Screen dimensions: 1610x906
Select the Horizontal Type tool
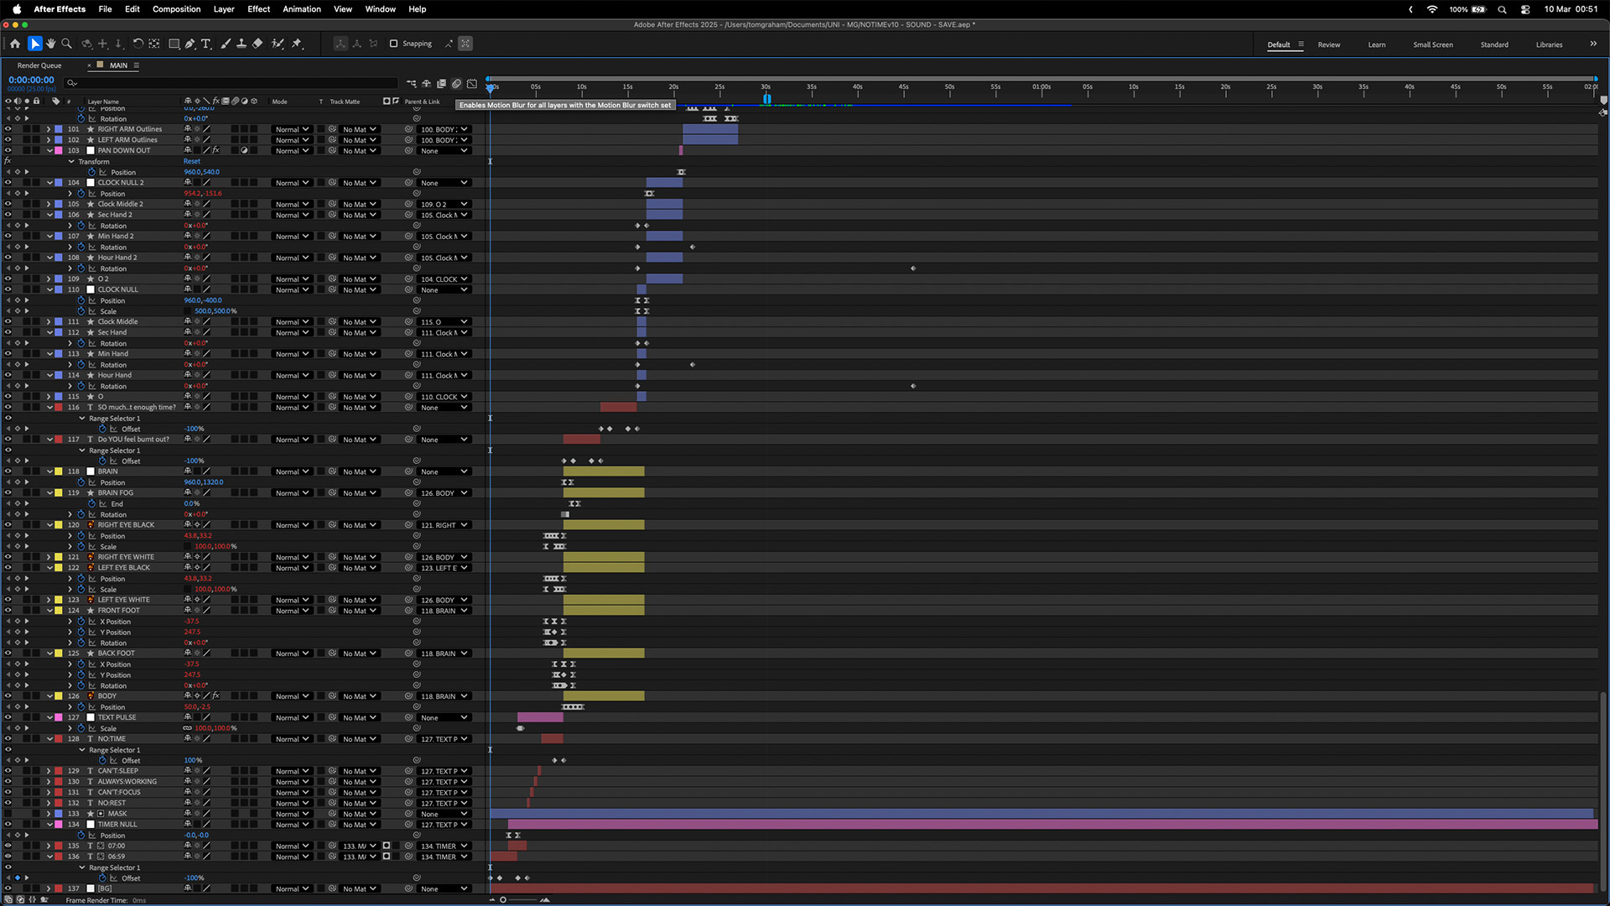tap(206, 44)
